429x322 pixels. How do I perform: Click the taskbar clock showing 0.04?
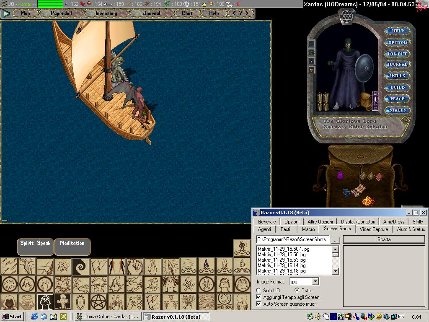416,317
